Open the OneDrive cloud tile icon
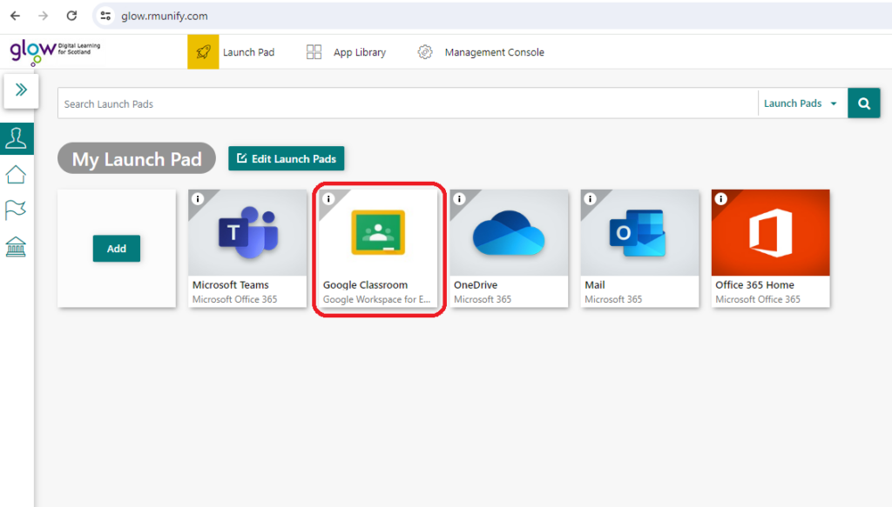This screenshot has height=507, width=892. (x=509, y=233)
